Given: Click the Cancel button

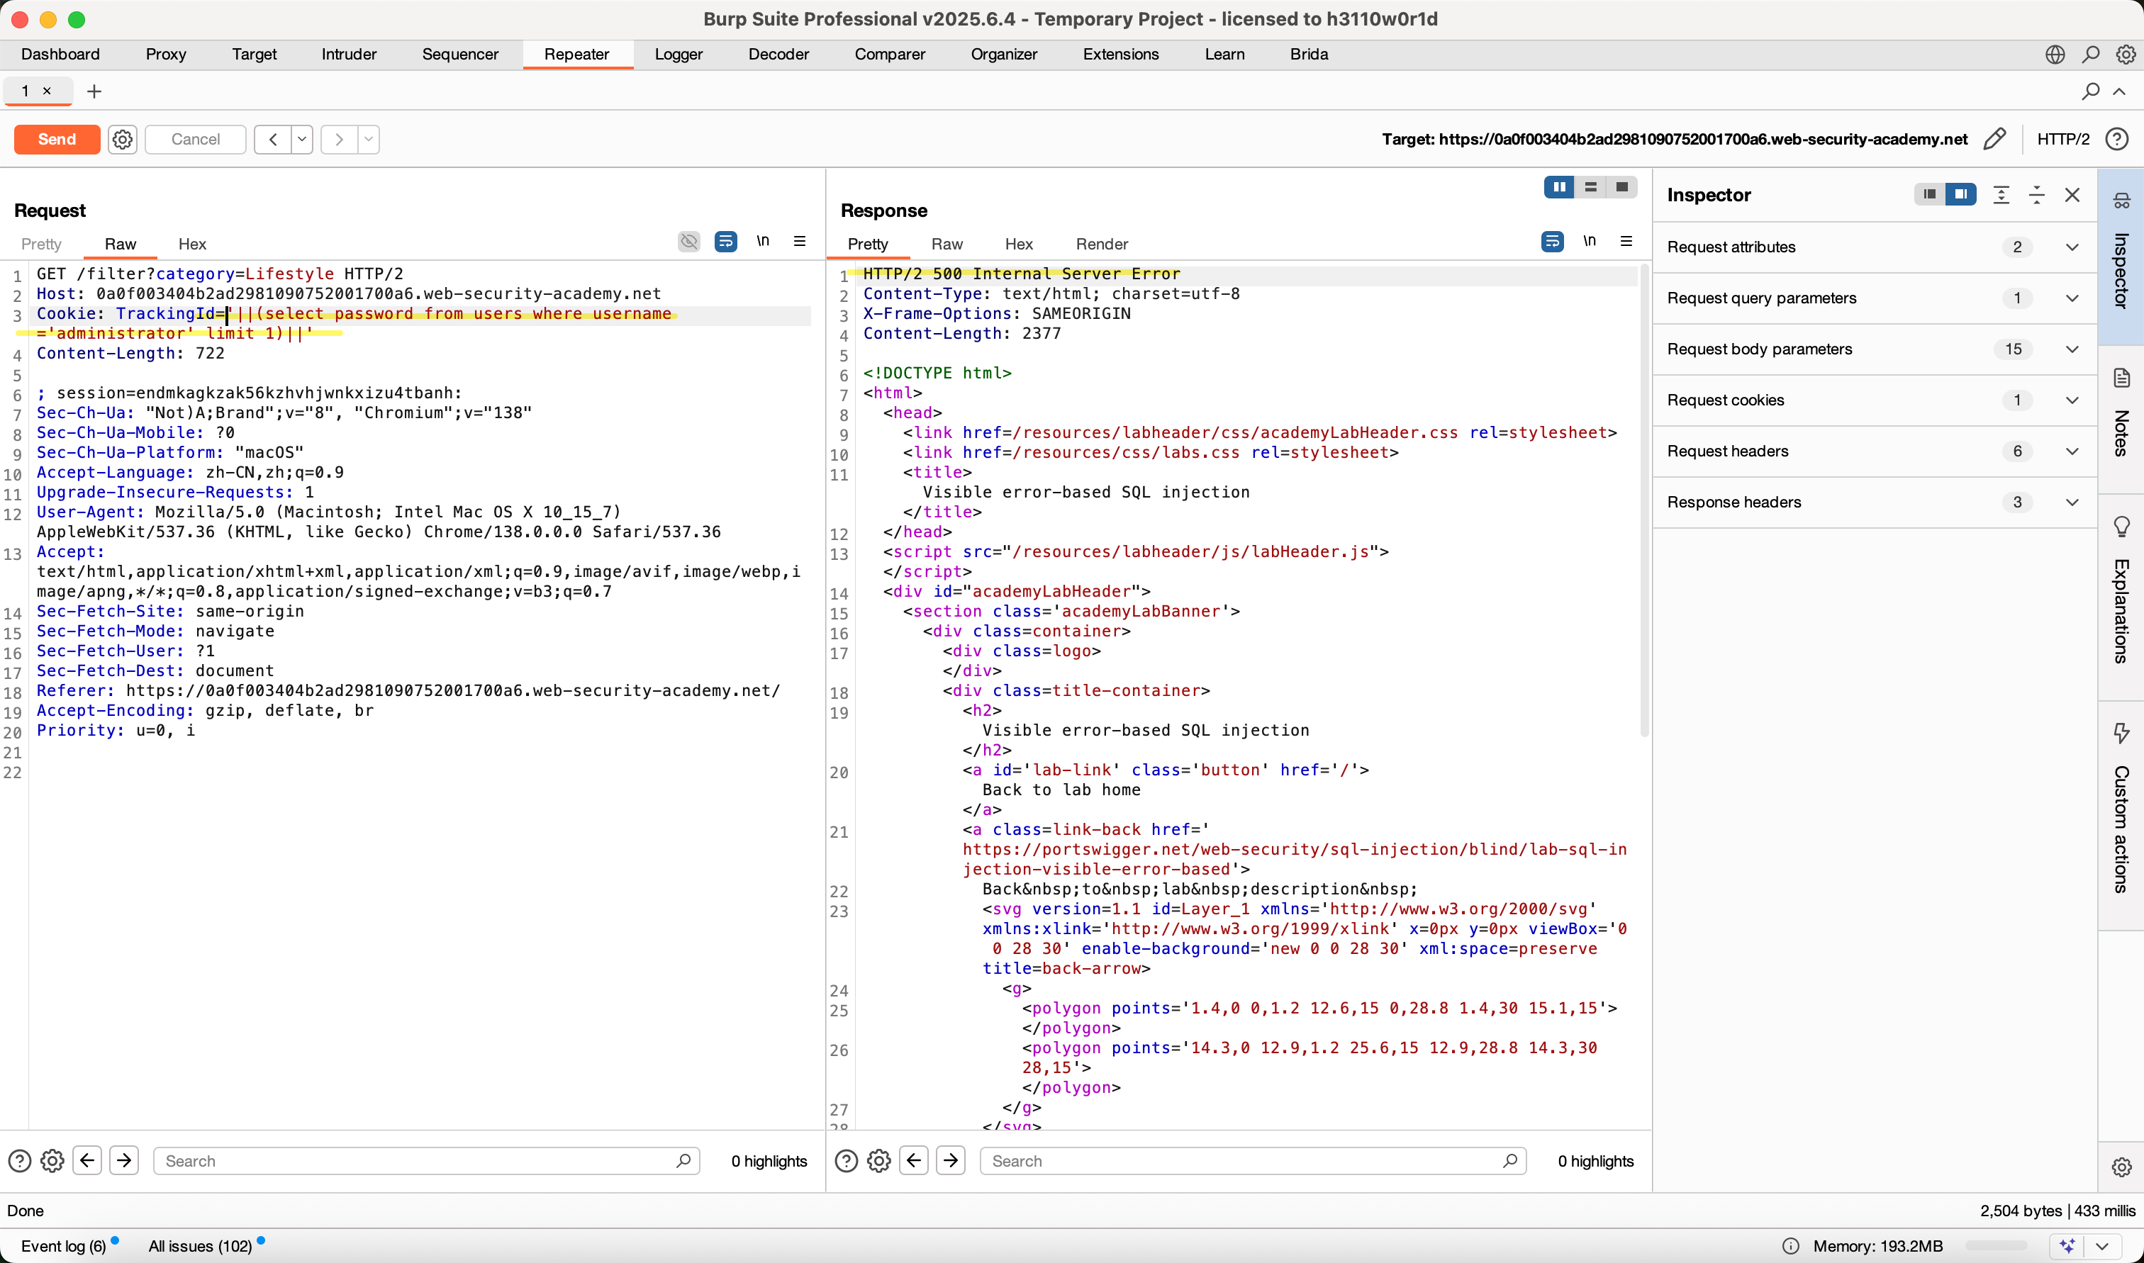Looking at the screenshot, I should click(196, 139).
